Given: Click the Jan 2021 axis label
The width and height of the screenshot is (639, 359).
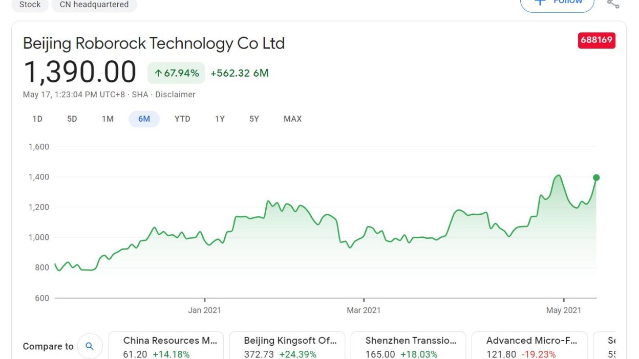Looking at the screenshot, I should 205,310.
